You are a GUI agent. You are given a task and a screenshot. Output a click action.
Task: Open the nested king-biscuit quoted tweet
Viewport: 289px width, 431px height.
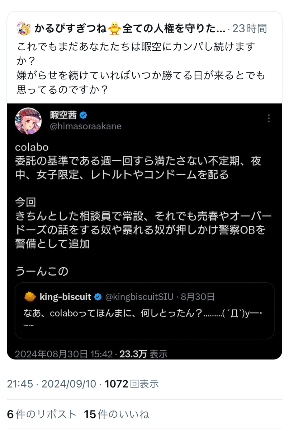(144, 311)
